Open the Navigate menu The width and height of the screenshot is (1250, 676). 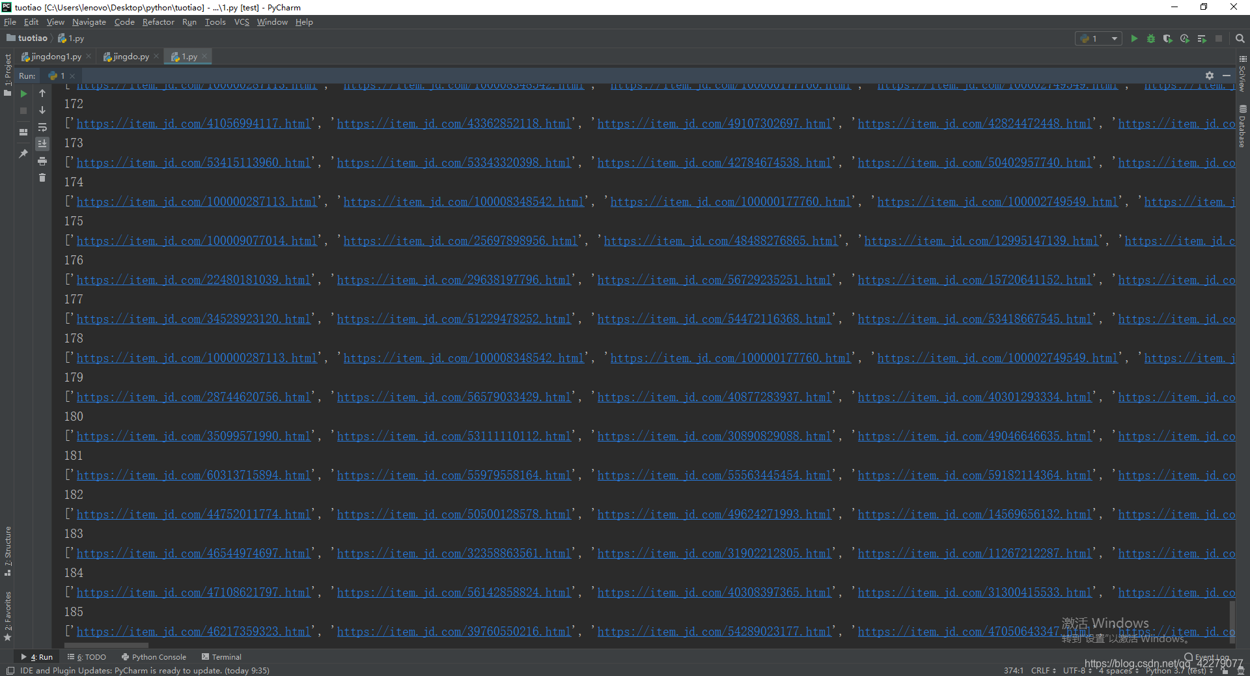pyautogui.click(x=89, y=22)
